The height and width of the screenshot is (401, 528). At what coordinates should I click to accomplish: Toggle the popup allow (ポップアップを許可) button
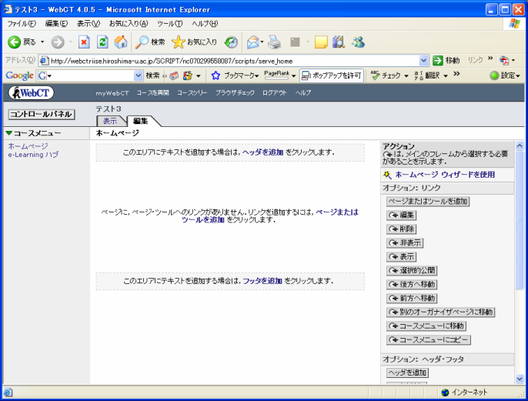[331, 75]
